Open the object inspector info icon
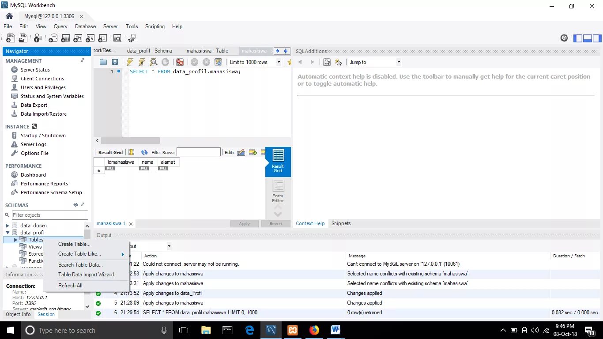This screenshot has width=603, height=339. pos(38,38)
